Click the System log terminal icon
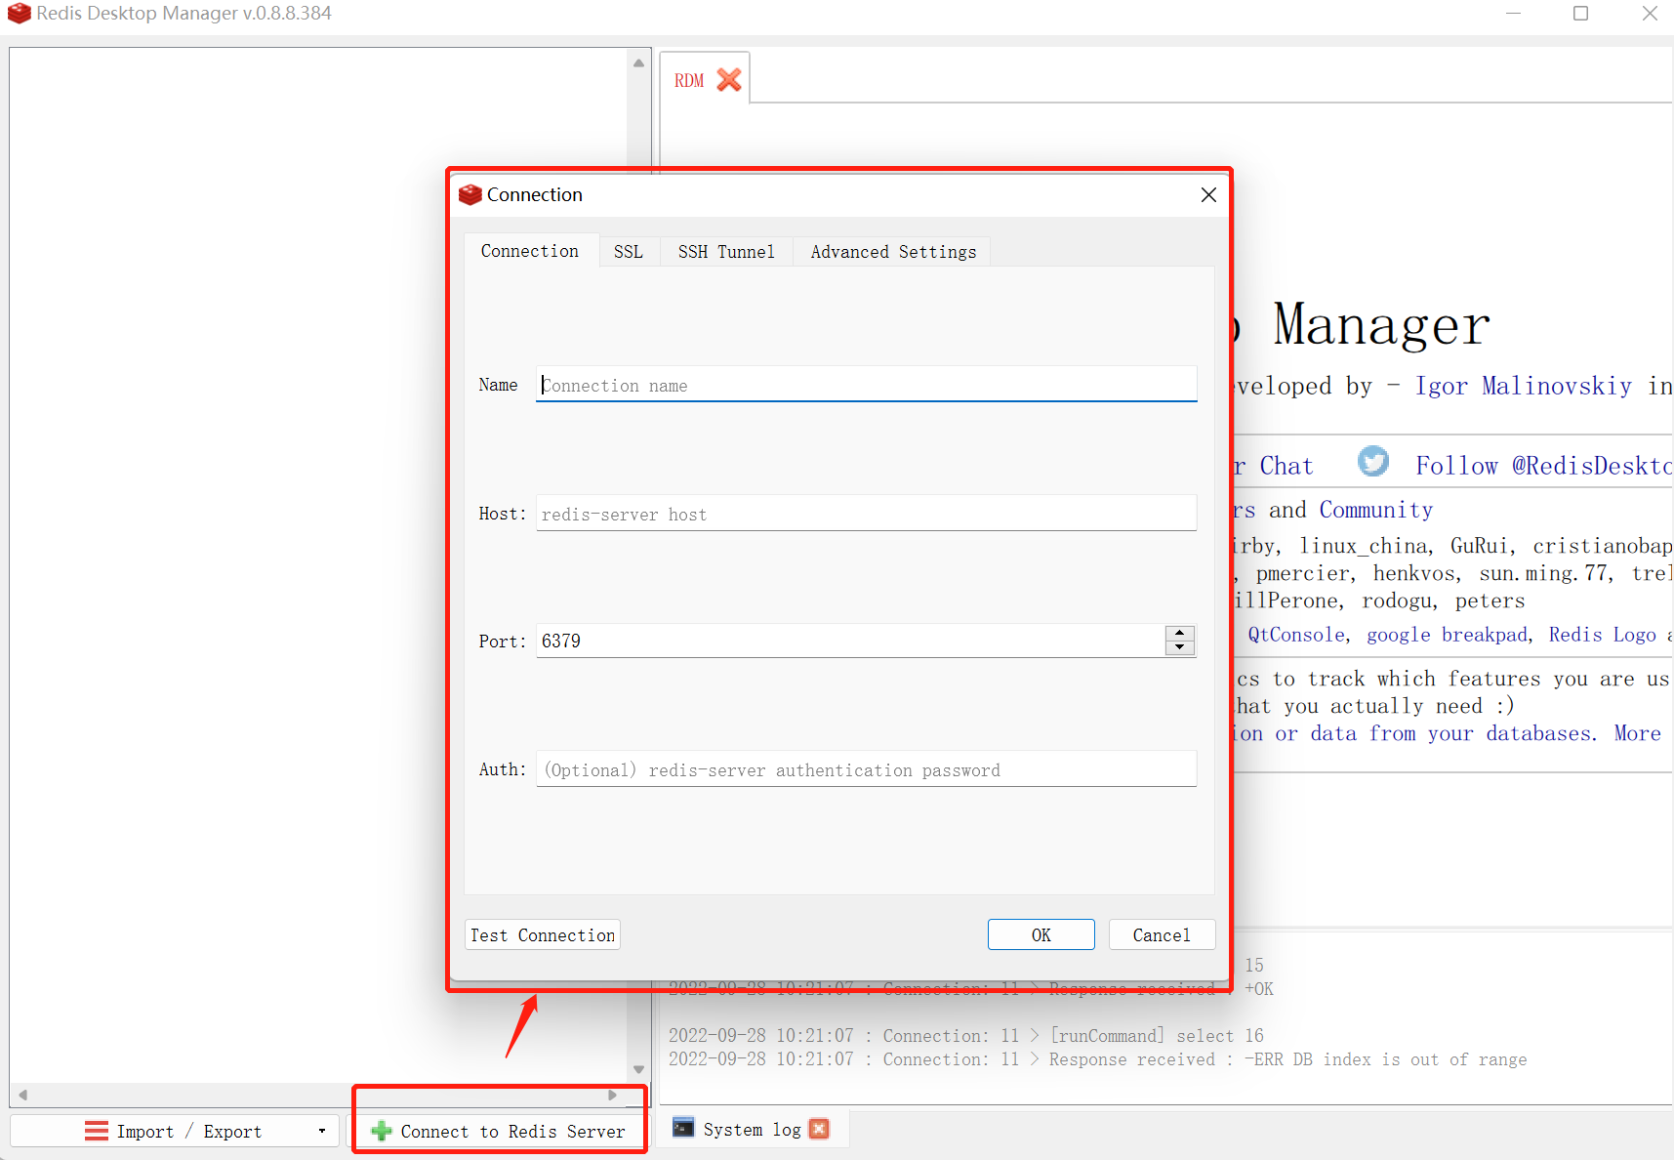The height and width of the screenshot is (1160, 1674). click(x=683, y=1128)
